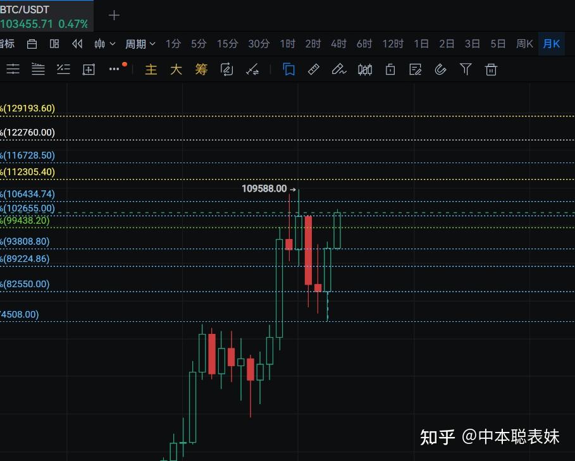Click the 106434.74 level label
Image resolution: width=575 pixels, height=461 pixels.
(x=27, y=194)
